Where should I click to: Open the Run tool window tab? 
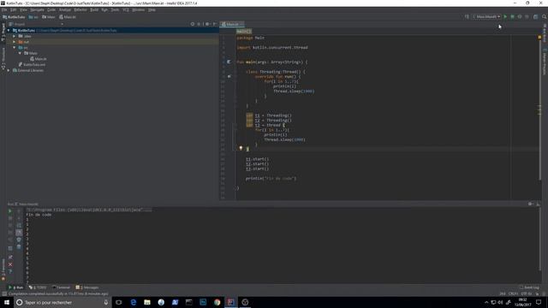[15, 287]
